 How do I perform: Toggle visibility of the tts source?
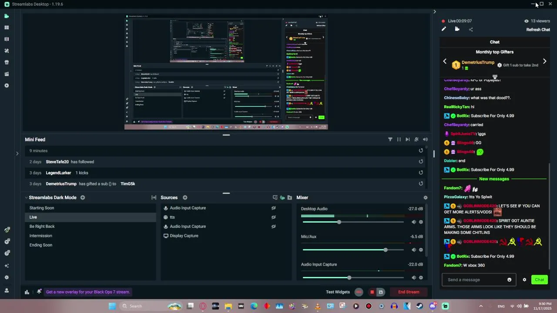pyautogui.click(x=273, y=217)
